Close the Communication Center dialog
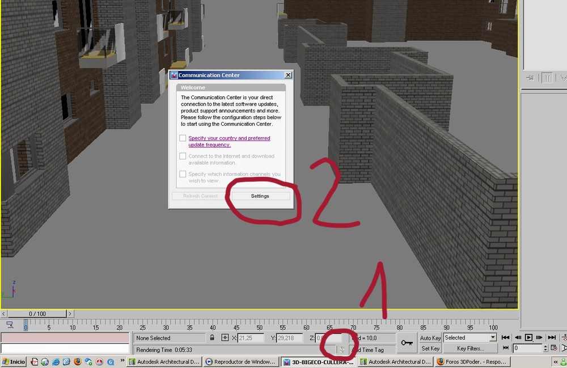The height and width of the screenshot is (368, 567). pos(288,75)
